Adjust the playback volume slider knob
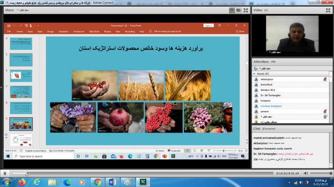 pyautogui.click(x=331, y=173)
